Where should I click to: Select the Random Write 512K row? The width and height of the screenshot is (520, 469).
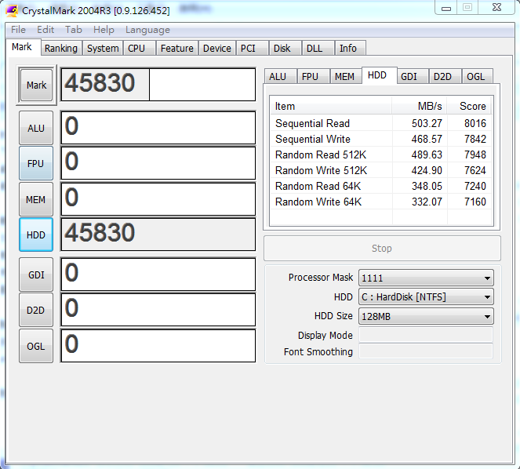pyautogui.click(x=380, y=170)
